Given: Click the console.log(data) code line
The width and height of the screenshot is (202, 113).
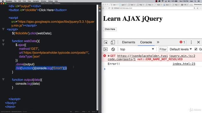Looking at the screenshot, I should coord(27,84).
